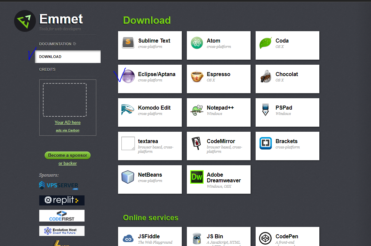Click the 'CodeMirror' card title

pos(221,141)
